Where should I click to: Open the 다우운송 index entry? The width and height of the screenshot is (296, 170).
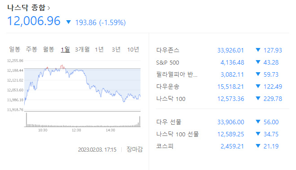point(219,87)
